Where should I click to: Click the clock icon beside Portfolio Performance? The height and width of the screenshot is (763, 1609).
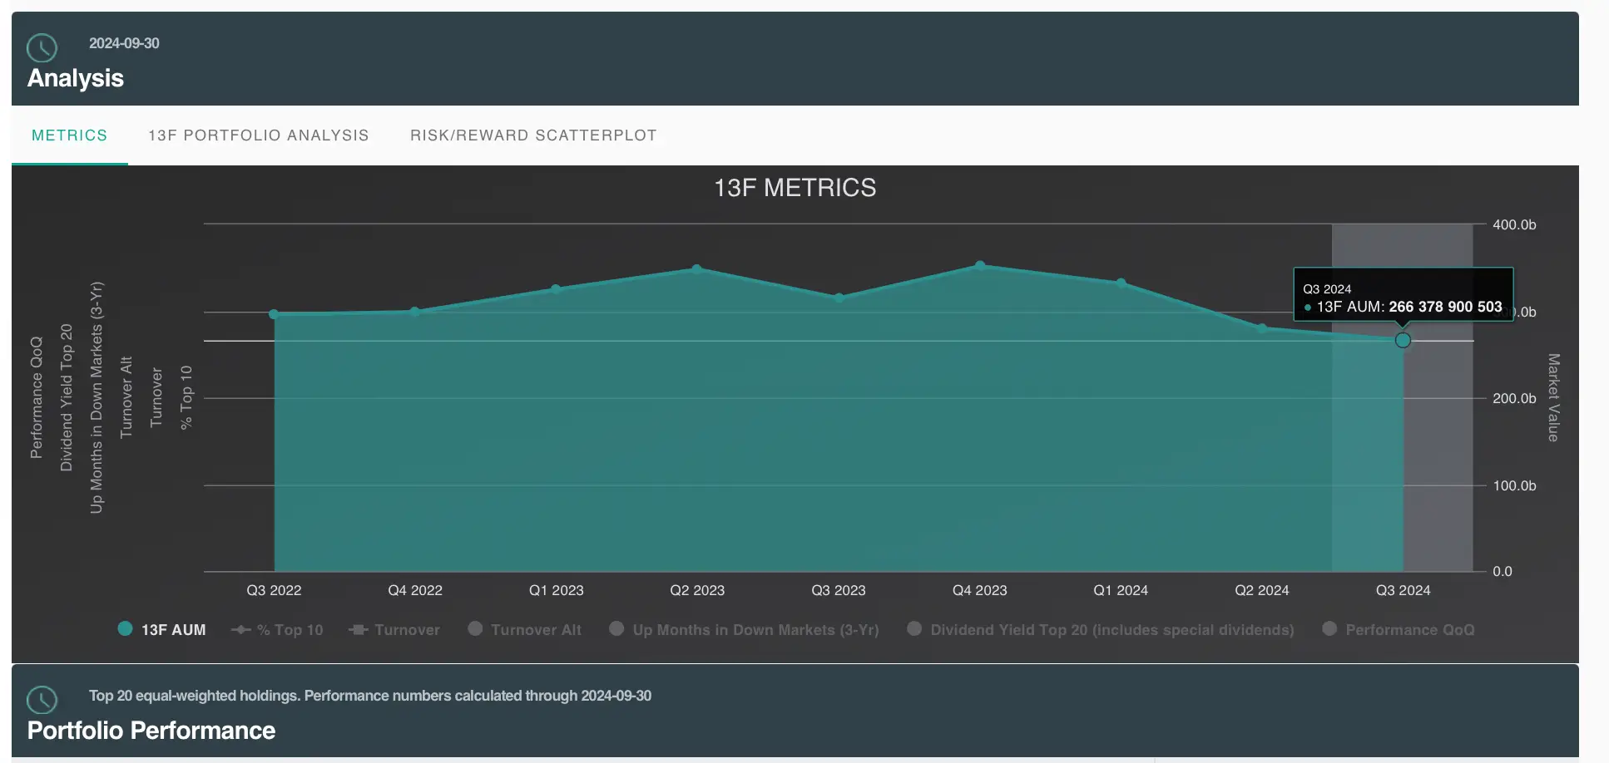pos(42,700)
